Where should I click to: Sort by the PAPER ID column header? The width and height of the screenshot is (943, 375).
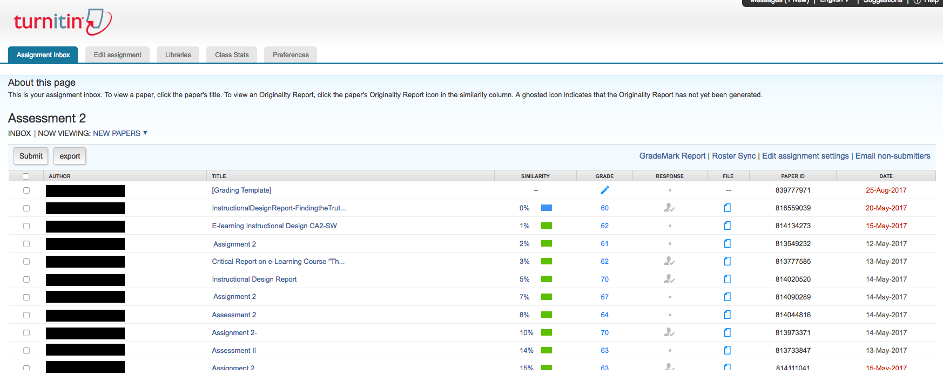793,176
